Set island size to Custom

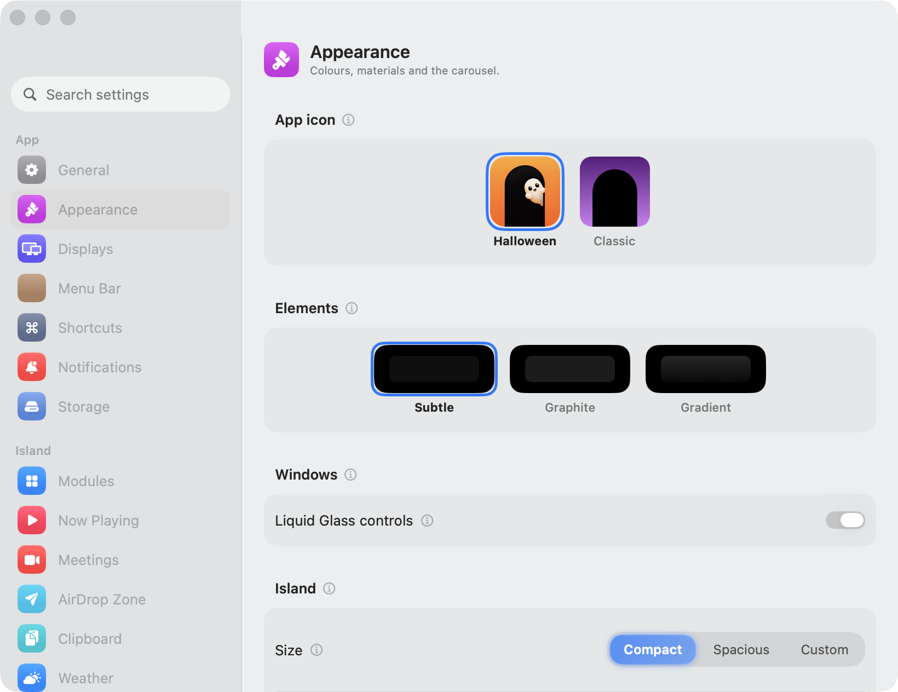[825, 650]
